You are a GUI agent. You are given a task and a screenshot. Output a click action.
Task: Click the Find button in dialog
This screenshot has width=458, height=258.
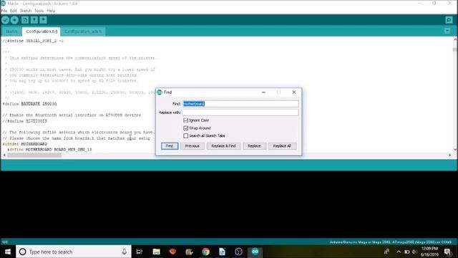click(x=170, y=146)
